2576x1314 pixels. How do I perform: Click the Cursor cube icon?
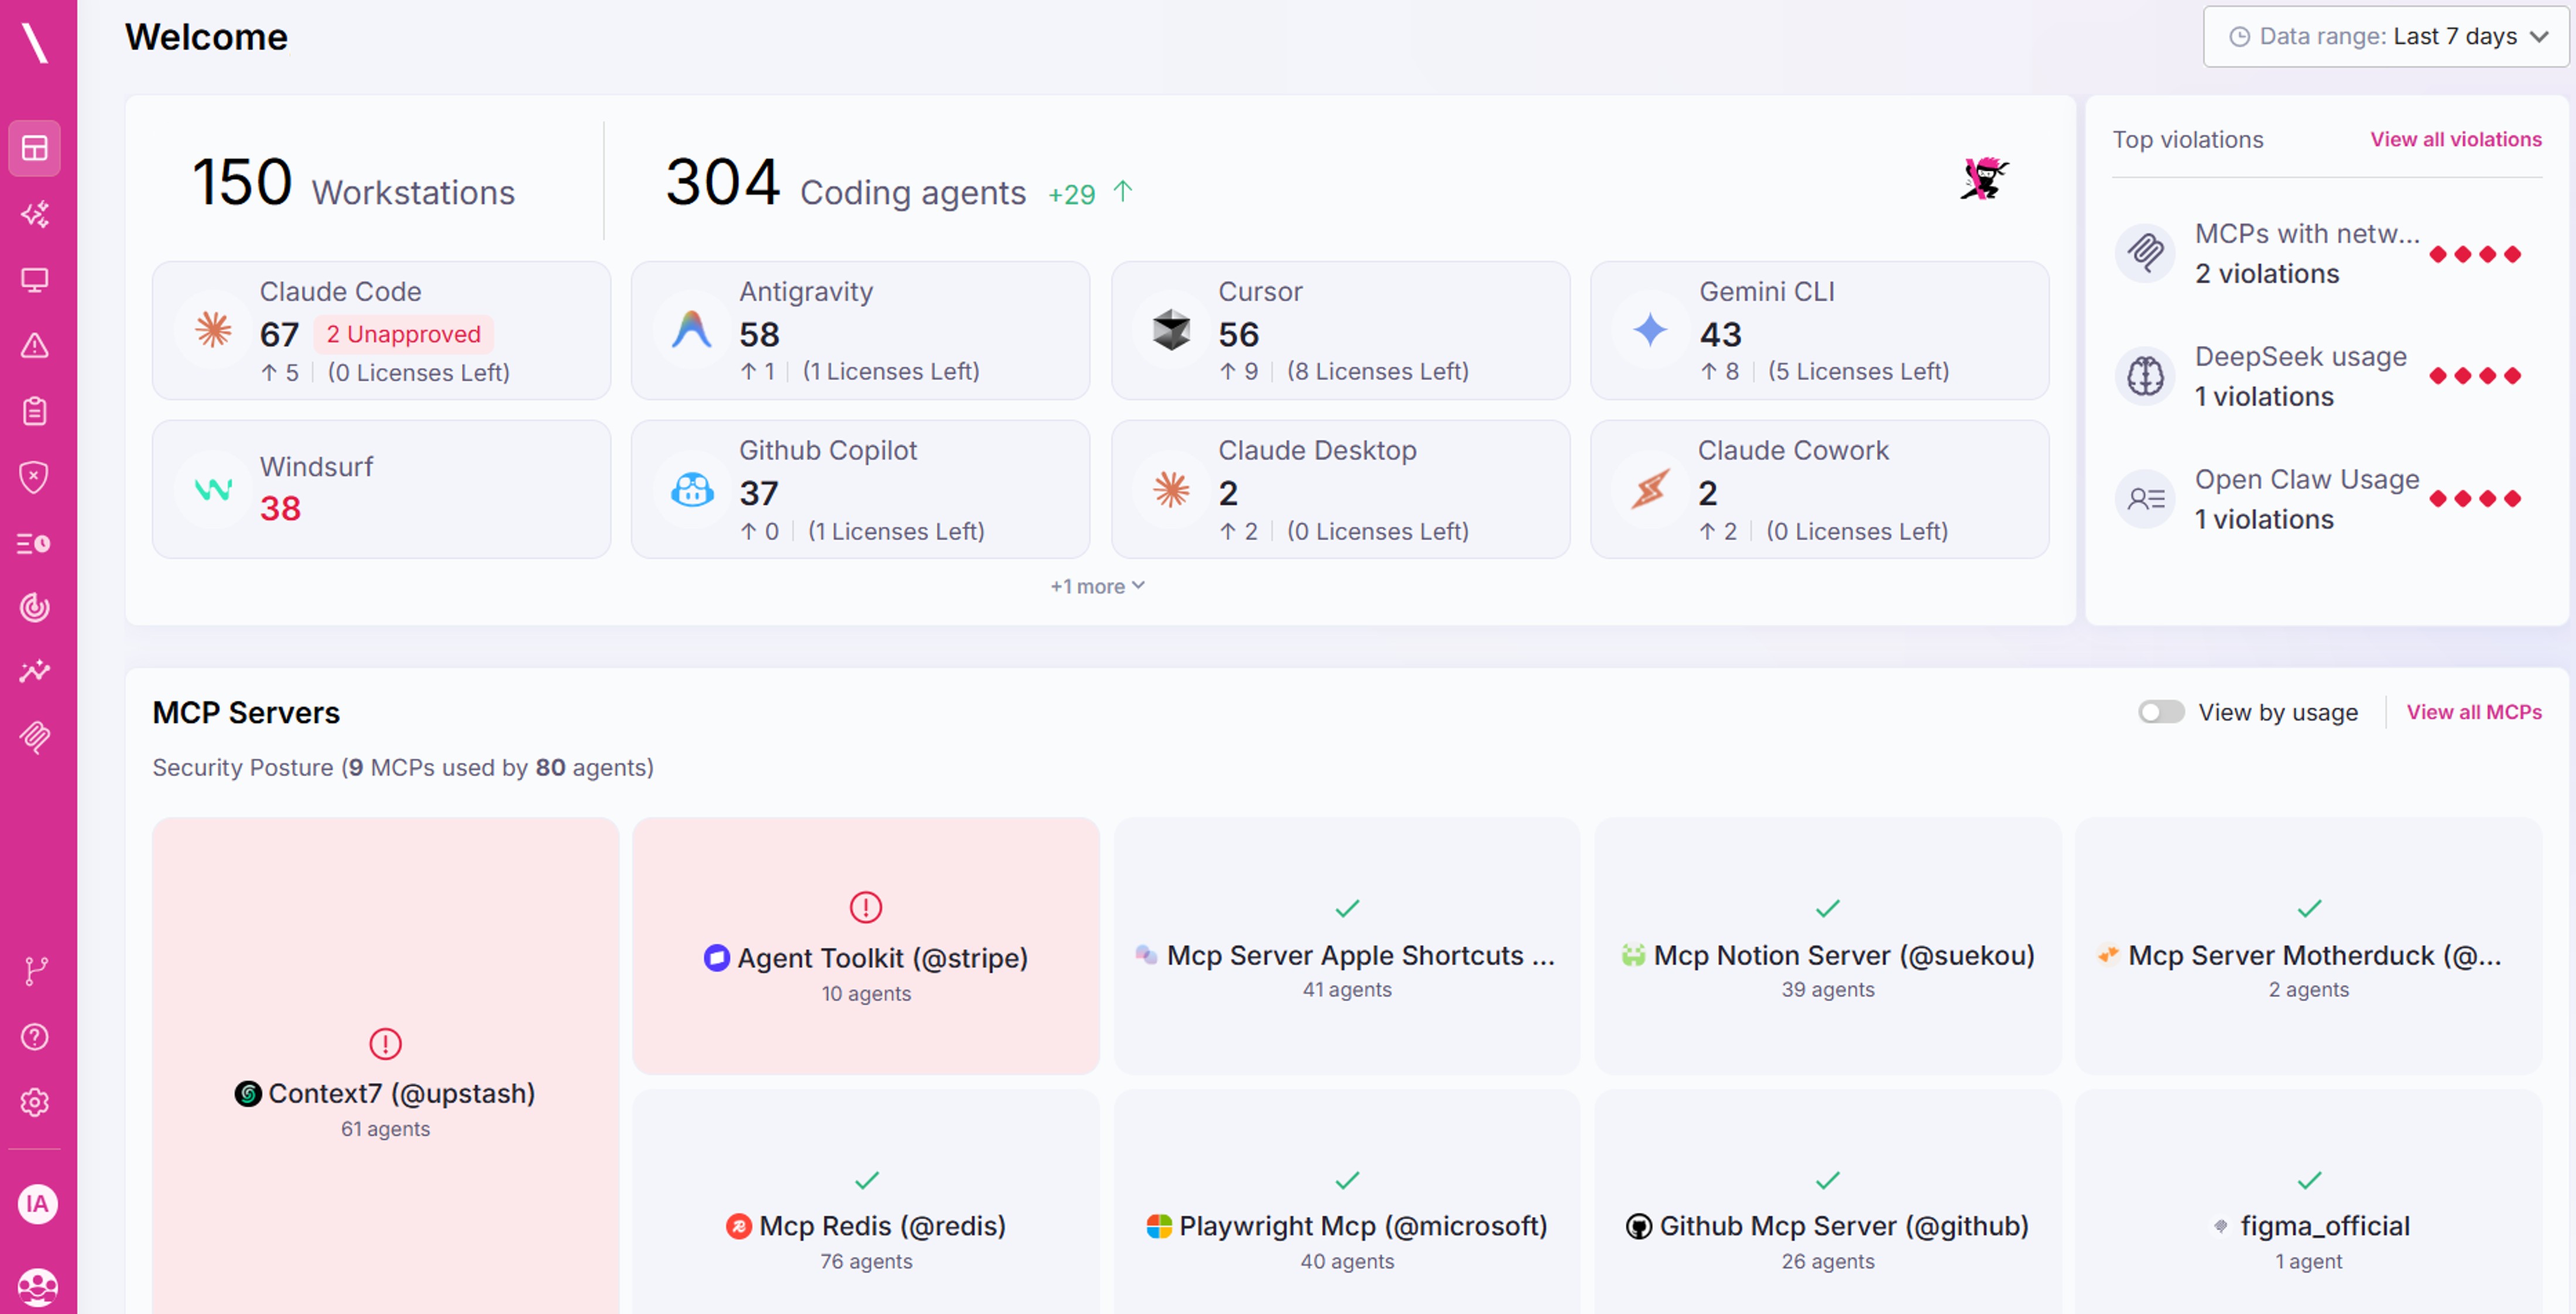point(1171,329)
